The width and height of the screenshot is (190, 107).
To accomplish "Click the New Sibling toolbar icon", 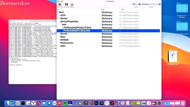I will (x=66, y=5).
